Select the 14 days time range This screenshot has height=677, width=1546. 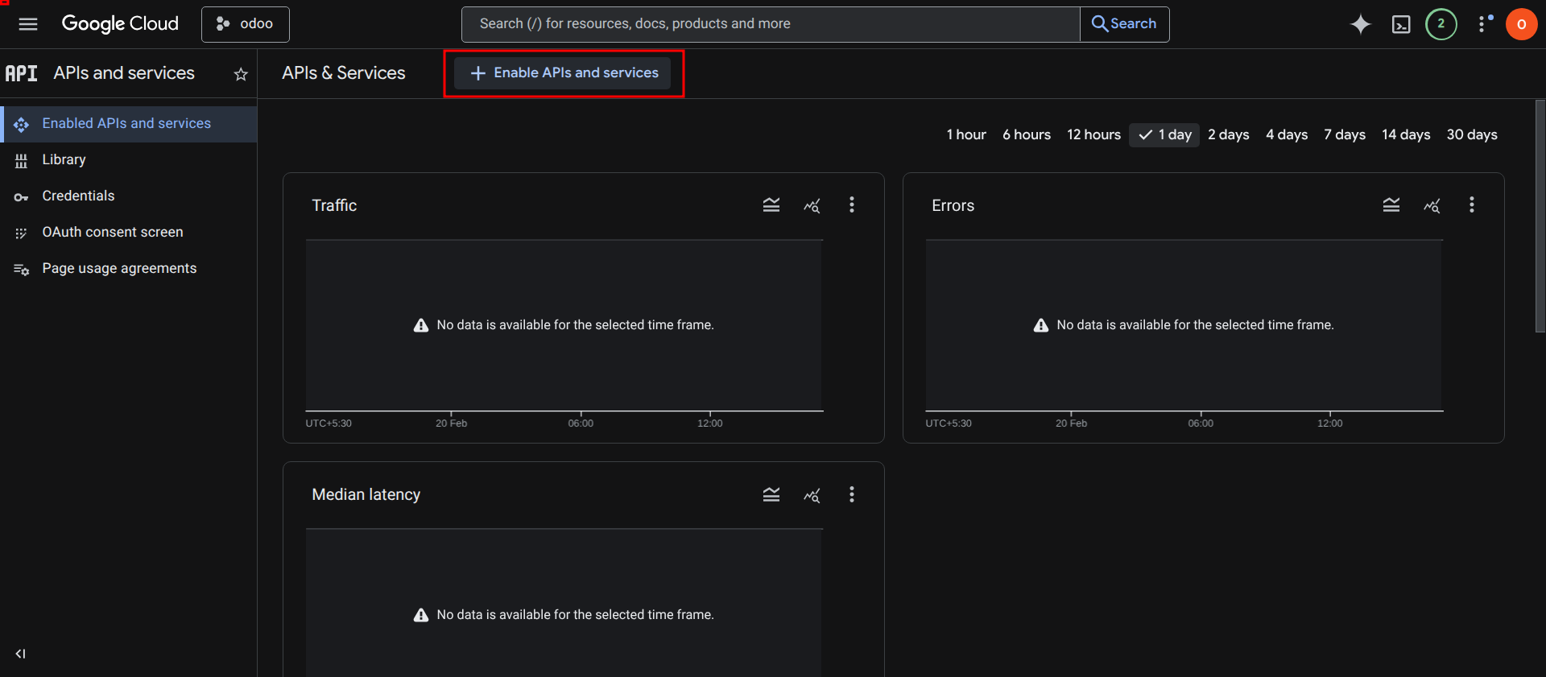[1406, 134]
